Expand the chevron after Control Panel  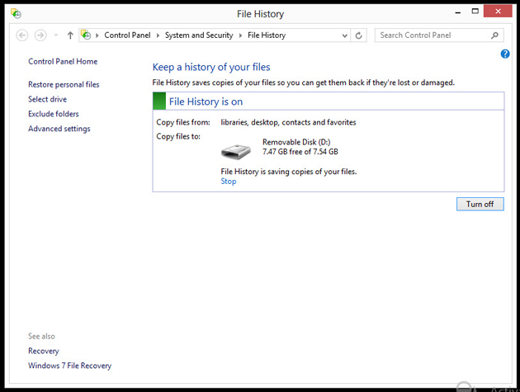[158, 35]
